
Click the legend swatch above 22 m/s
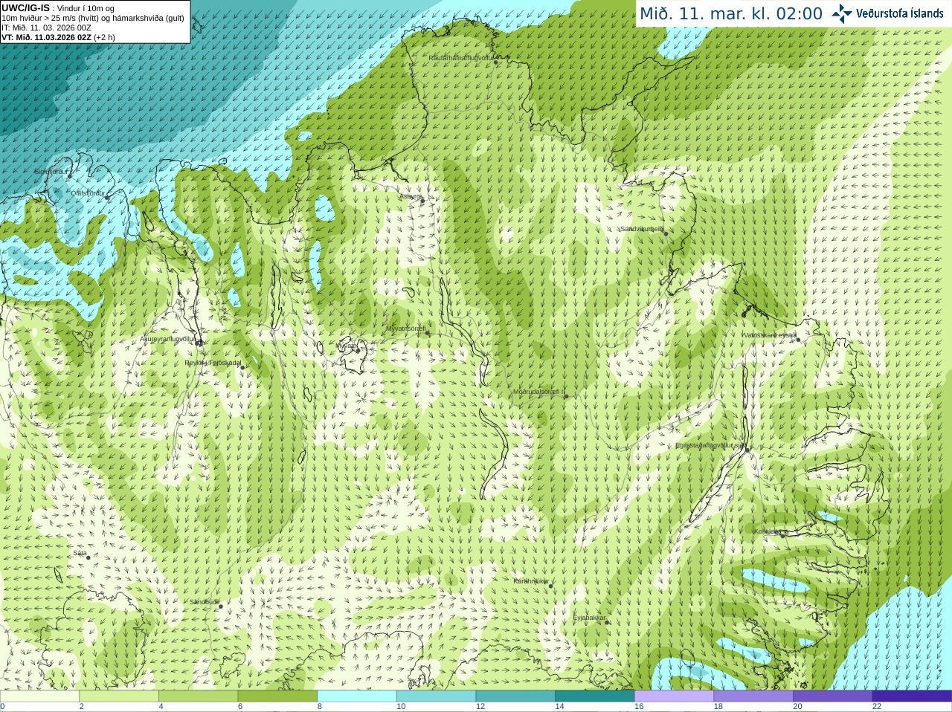pos(912,696)
